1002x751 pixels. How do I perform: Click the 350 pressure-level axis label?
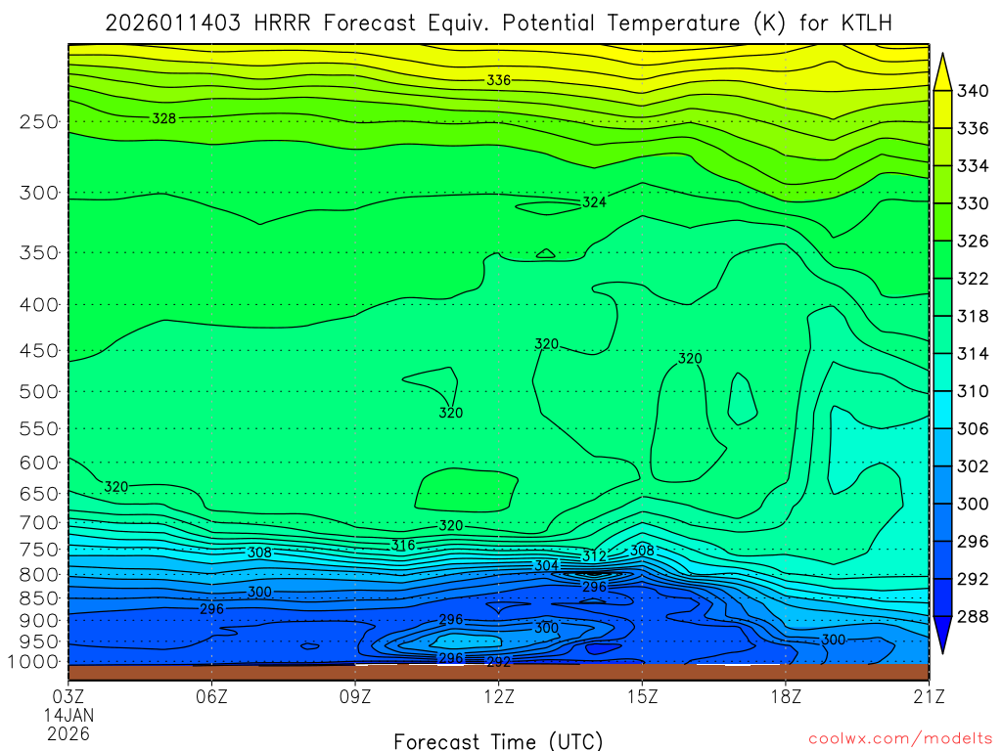pos(38,253)
